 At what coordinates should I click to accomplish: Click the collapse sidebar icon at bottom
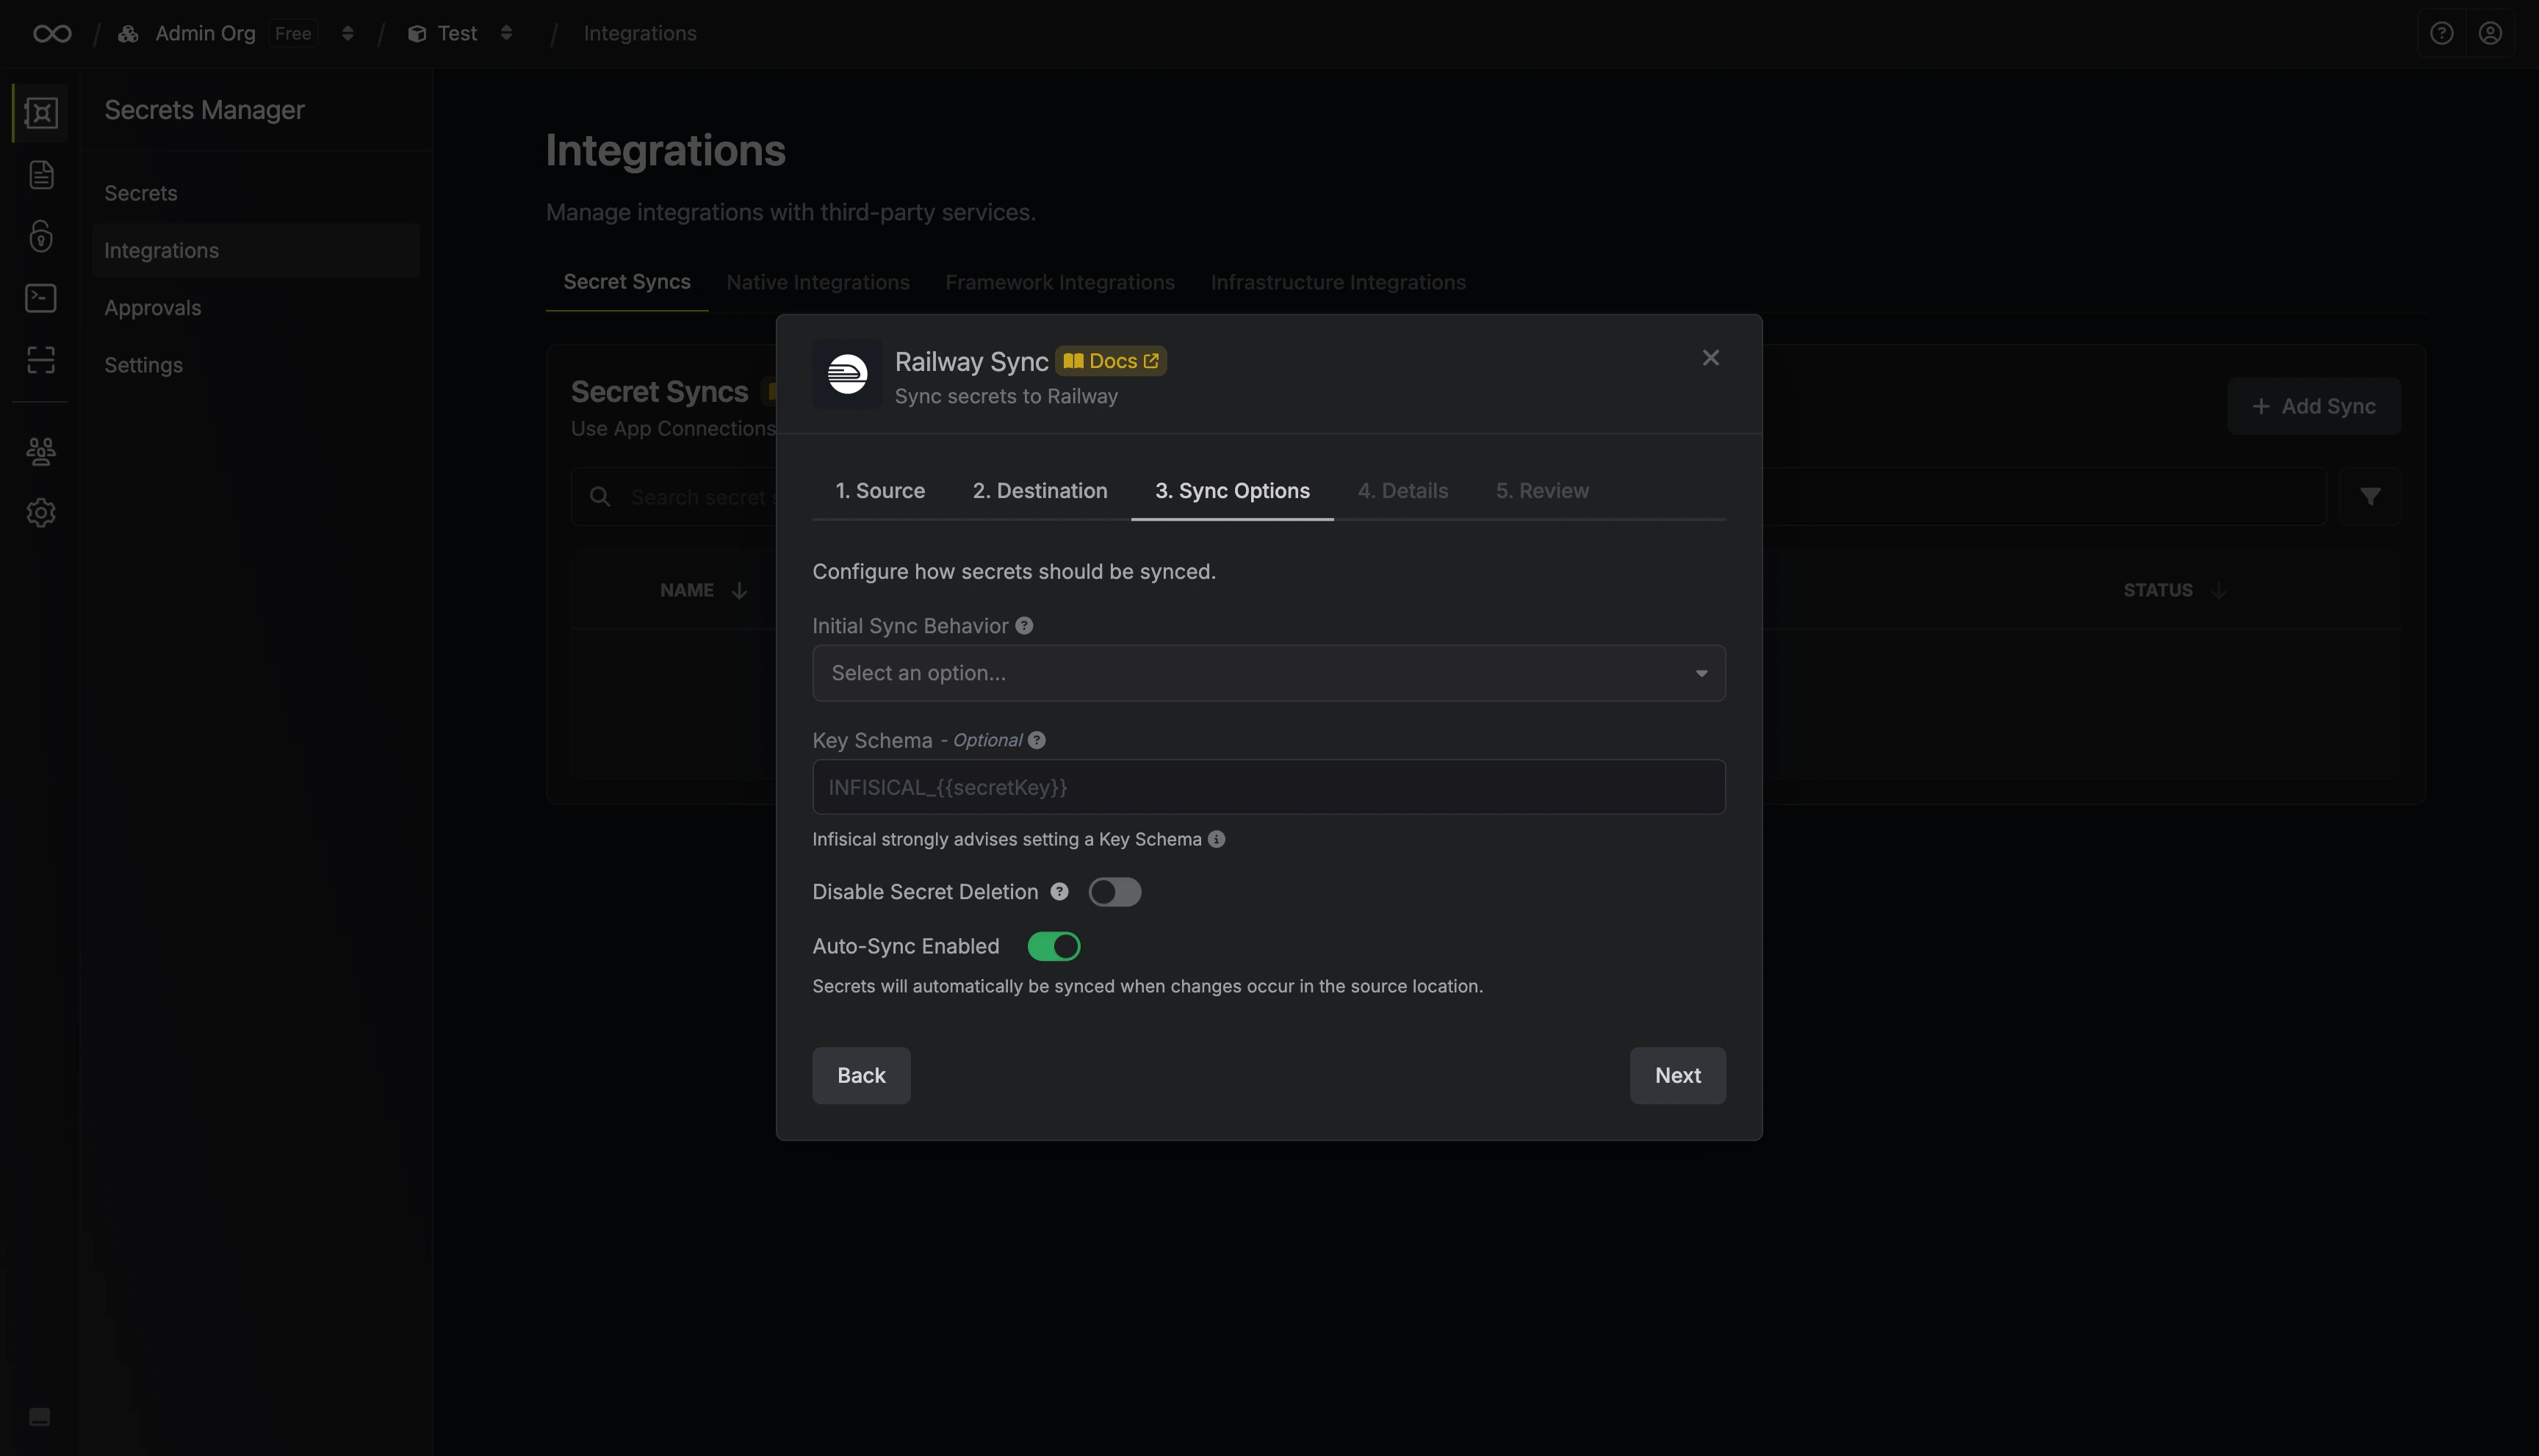click(x=40, y=1417)
